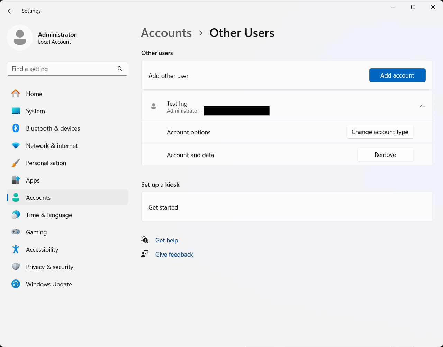Click the search magnifier icon
Image resolution: width=443 pixels, height=347 pixels.
[120, 69]
